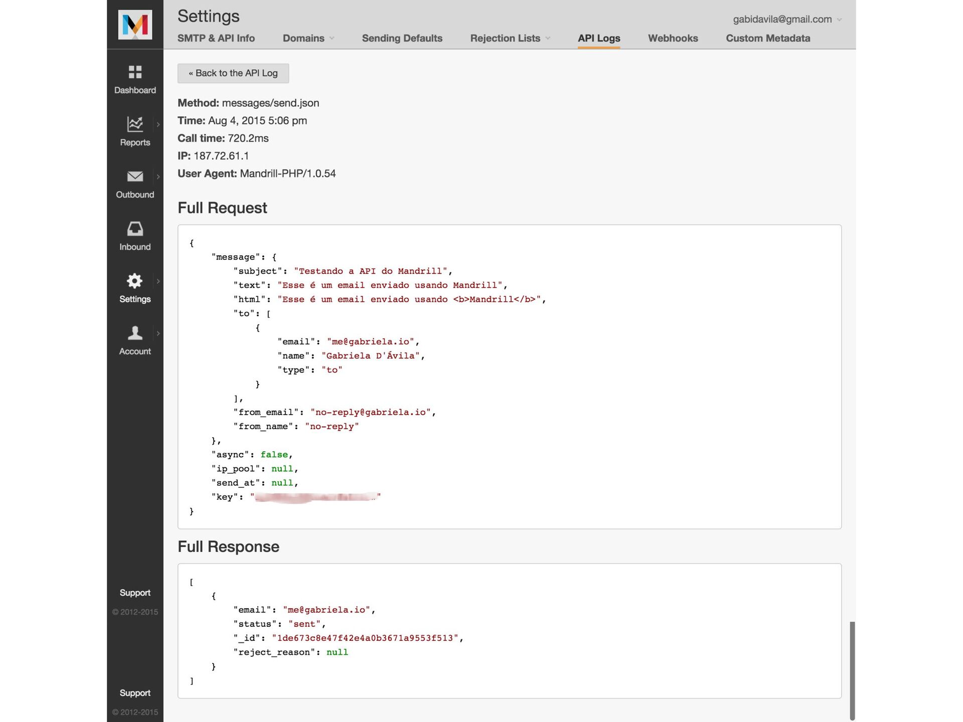Click the blurred API key value
Screen dimensions: 963x722
pos(315,497)
